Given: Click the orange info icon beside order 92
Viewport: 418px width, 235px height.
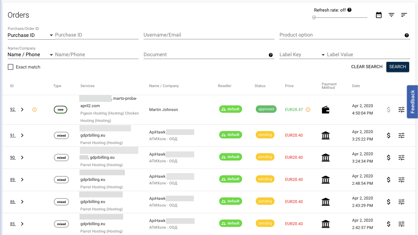Looking at the screenshot, I should pyautogui.click(x=34, y=110).
